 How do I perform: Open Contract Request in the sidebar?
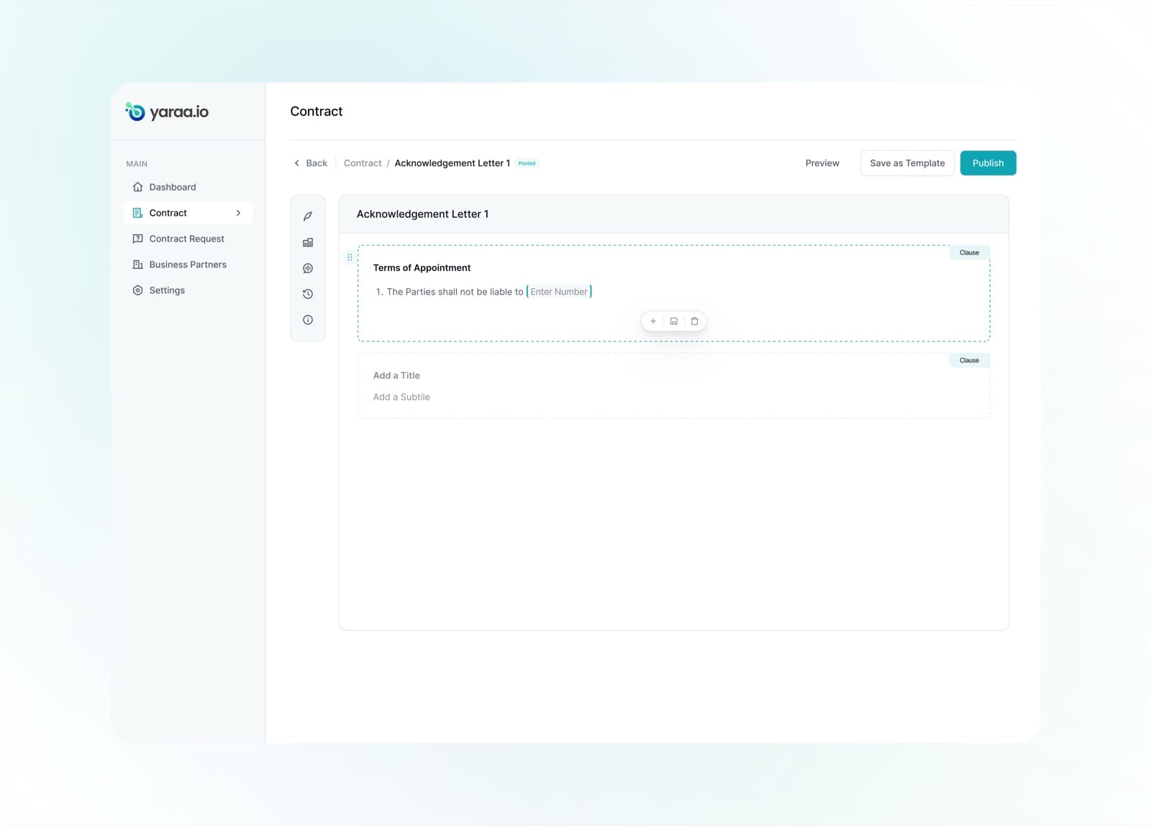pos(188,239)
